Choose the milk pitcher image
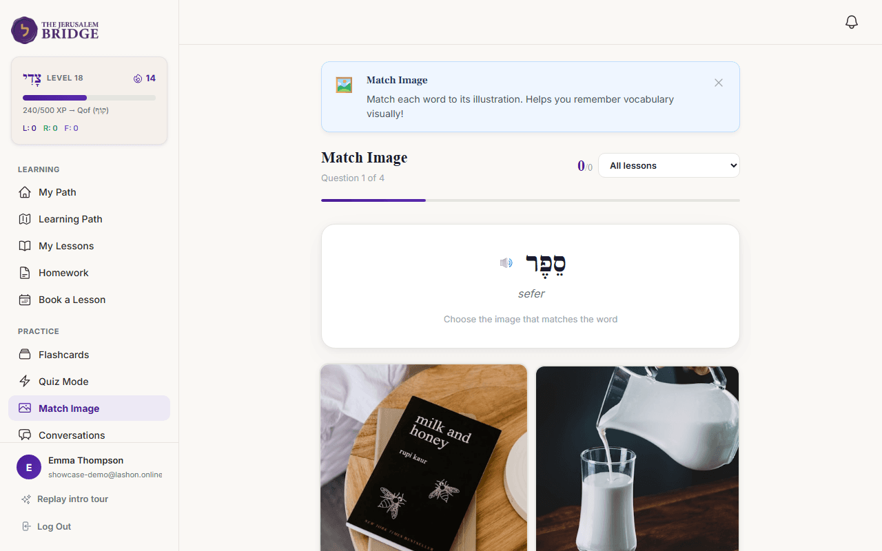The image size is (882, 551). pos(637,457)
